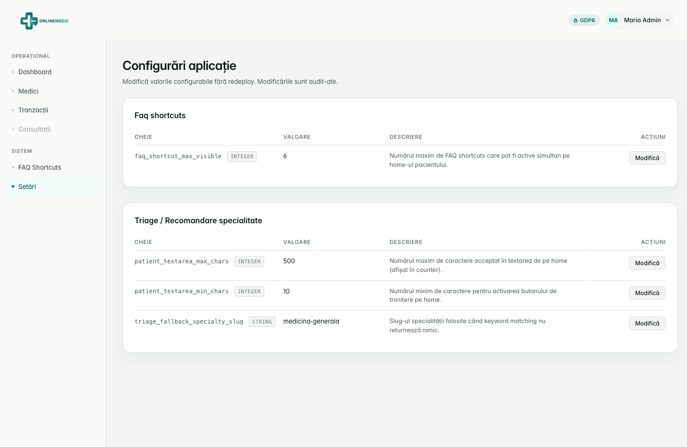
Task: Click the triage_fallback_specialty_slug key
Action: point(189,322)
